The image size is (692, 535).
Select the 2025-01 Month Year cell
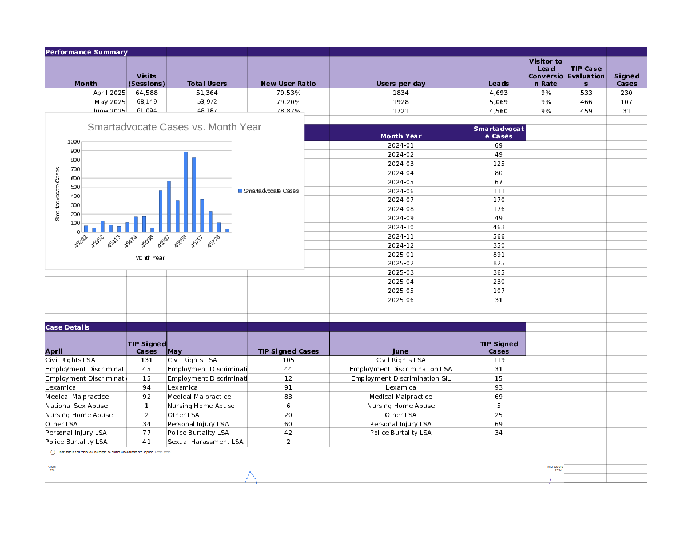400,255
